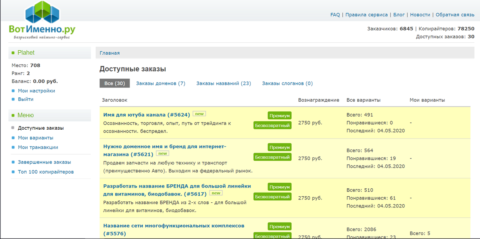This screenshot has height=239, width=480.
Task: Open Мои транзакции menu item
Action: [38, 147]
